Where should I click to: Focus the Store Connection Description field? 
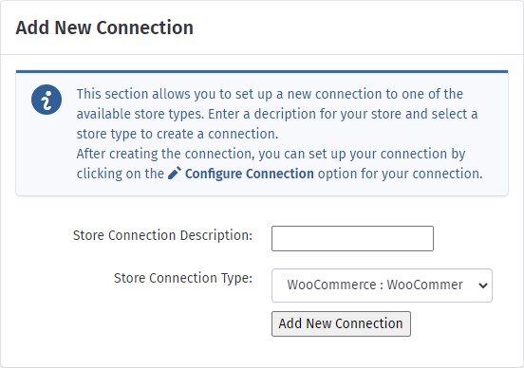point(352,238)
